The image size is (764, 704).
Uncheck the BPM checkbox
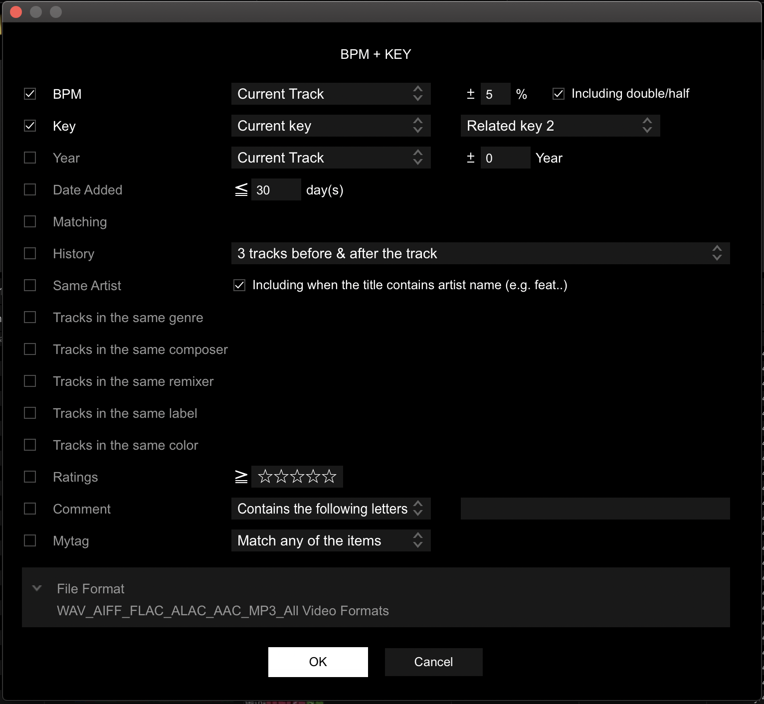click(x=30, y=94)
